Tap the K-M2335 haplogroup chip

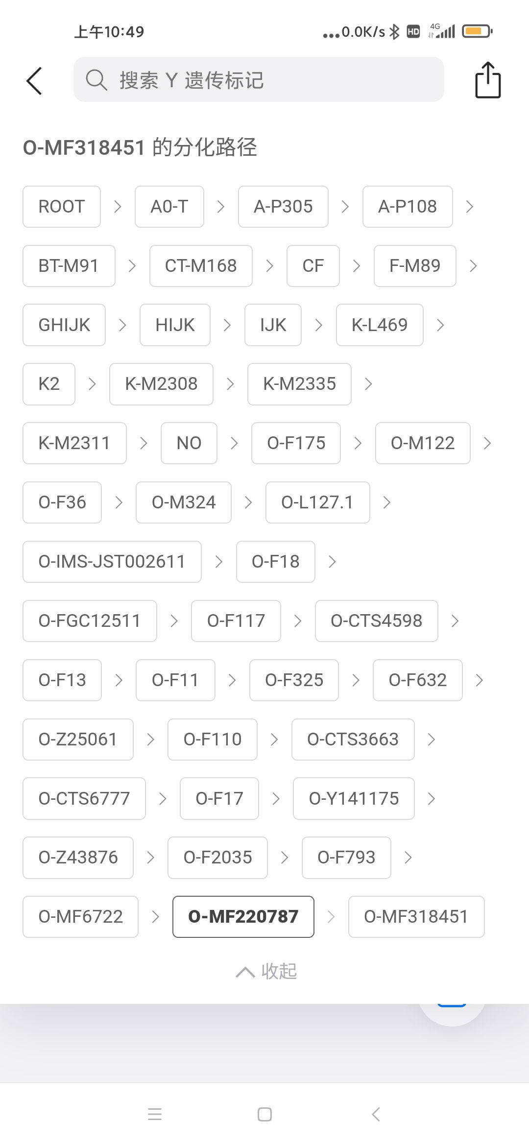(x=299, y=384)
